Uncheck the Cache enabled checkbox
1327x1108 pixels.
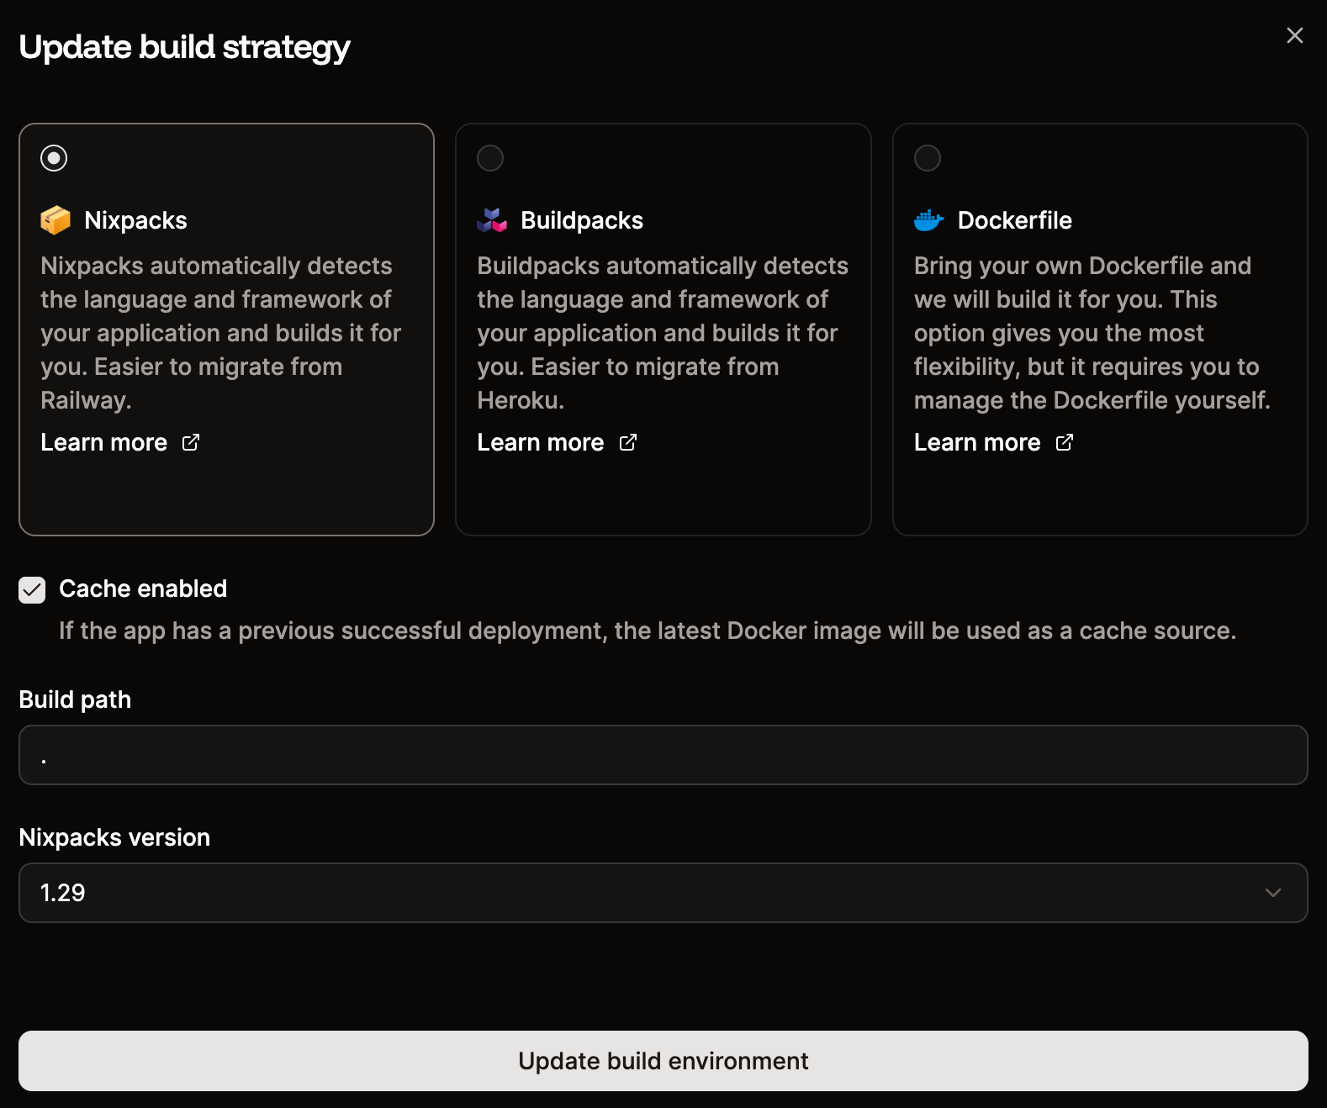[x=32, y=590]
